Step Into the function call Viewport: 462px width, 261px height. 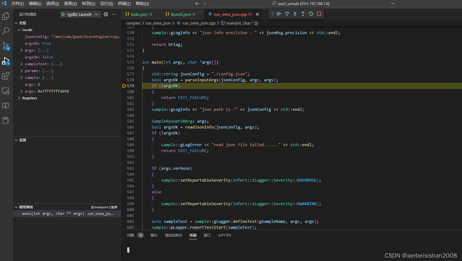(294, 14)
